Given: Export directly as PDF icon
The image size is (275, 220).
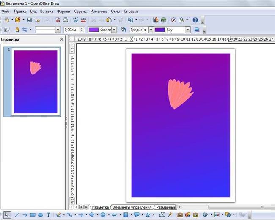Looking at the screenshot, I should 58,20.
